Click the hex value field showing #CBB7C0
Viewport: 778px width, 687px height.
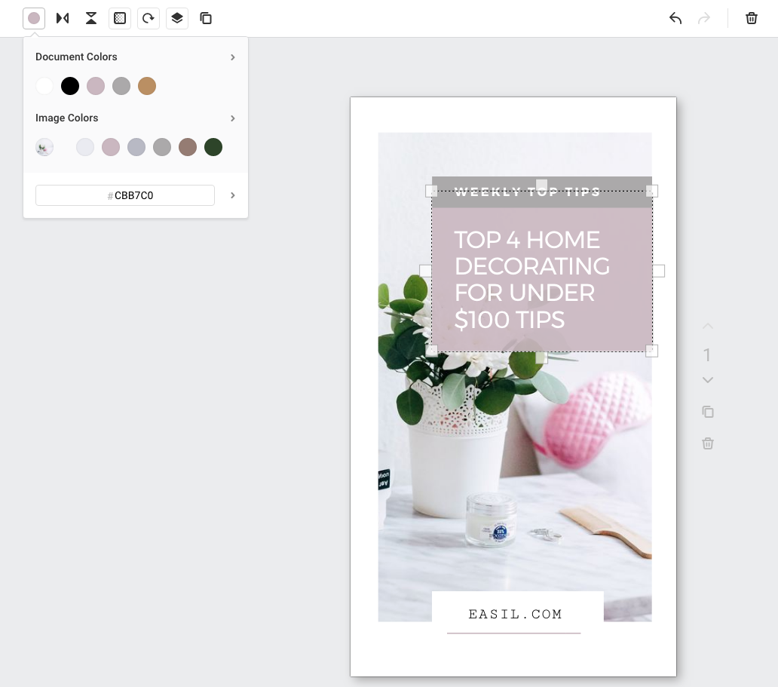coord(125,195)
